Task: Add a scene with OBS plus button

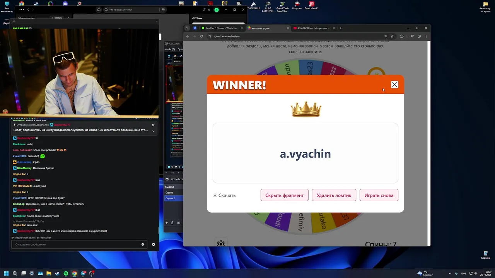Action: [x=167, y=223]
